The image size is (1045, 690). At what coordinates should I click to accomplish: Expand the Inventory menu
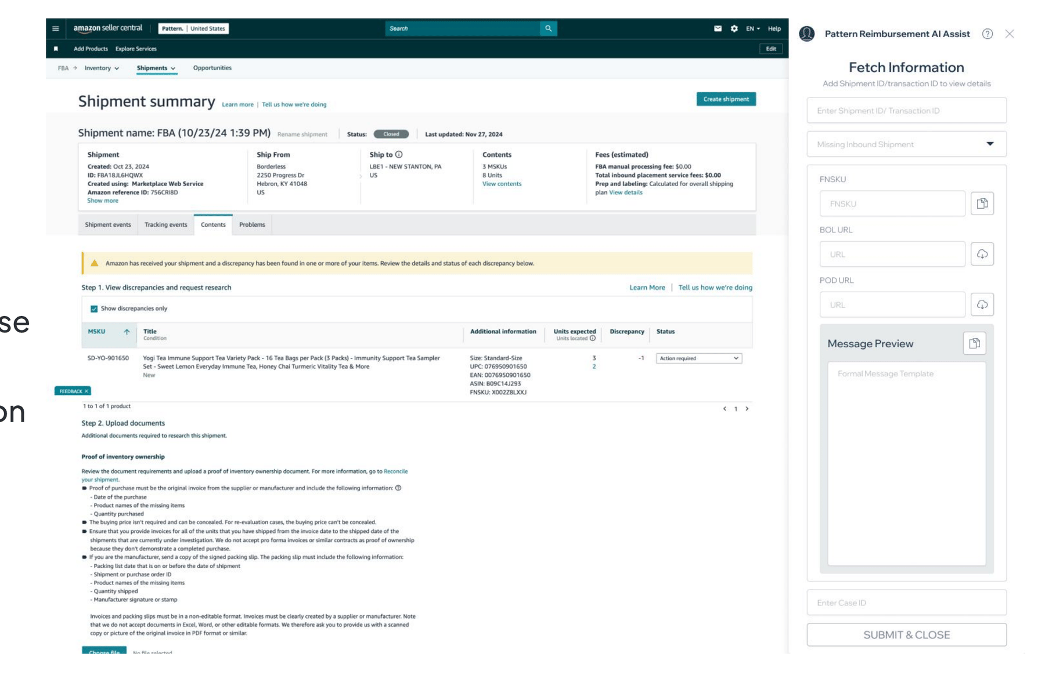(x=102, y=68)
